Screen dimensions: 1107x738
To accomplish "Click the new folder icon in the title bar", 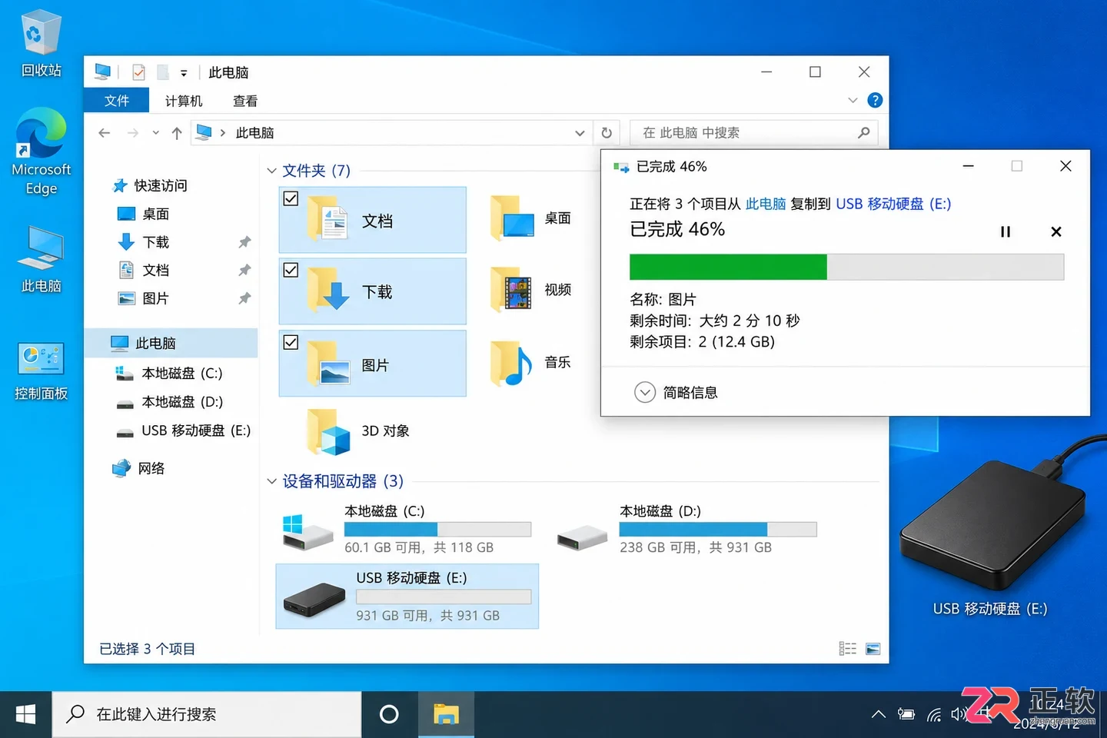I will pos(162,72).
